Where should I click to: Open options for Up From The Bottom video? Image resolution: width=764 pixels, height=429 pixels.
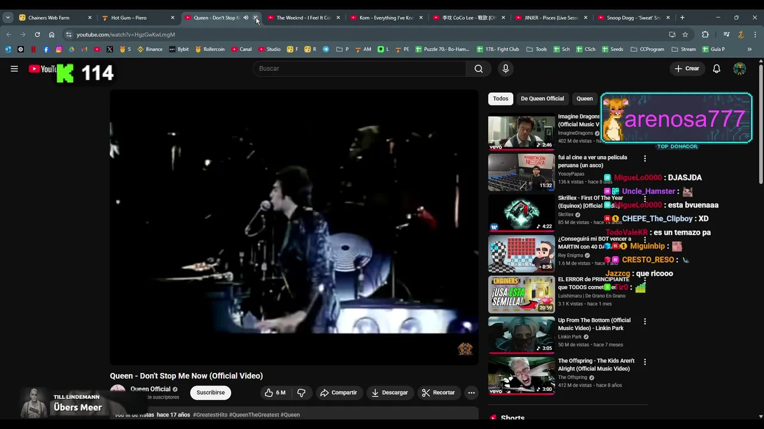645,321
